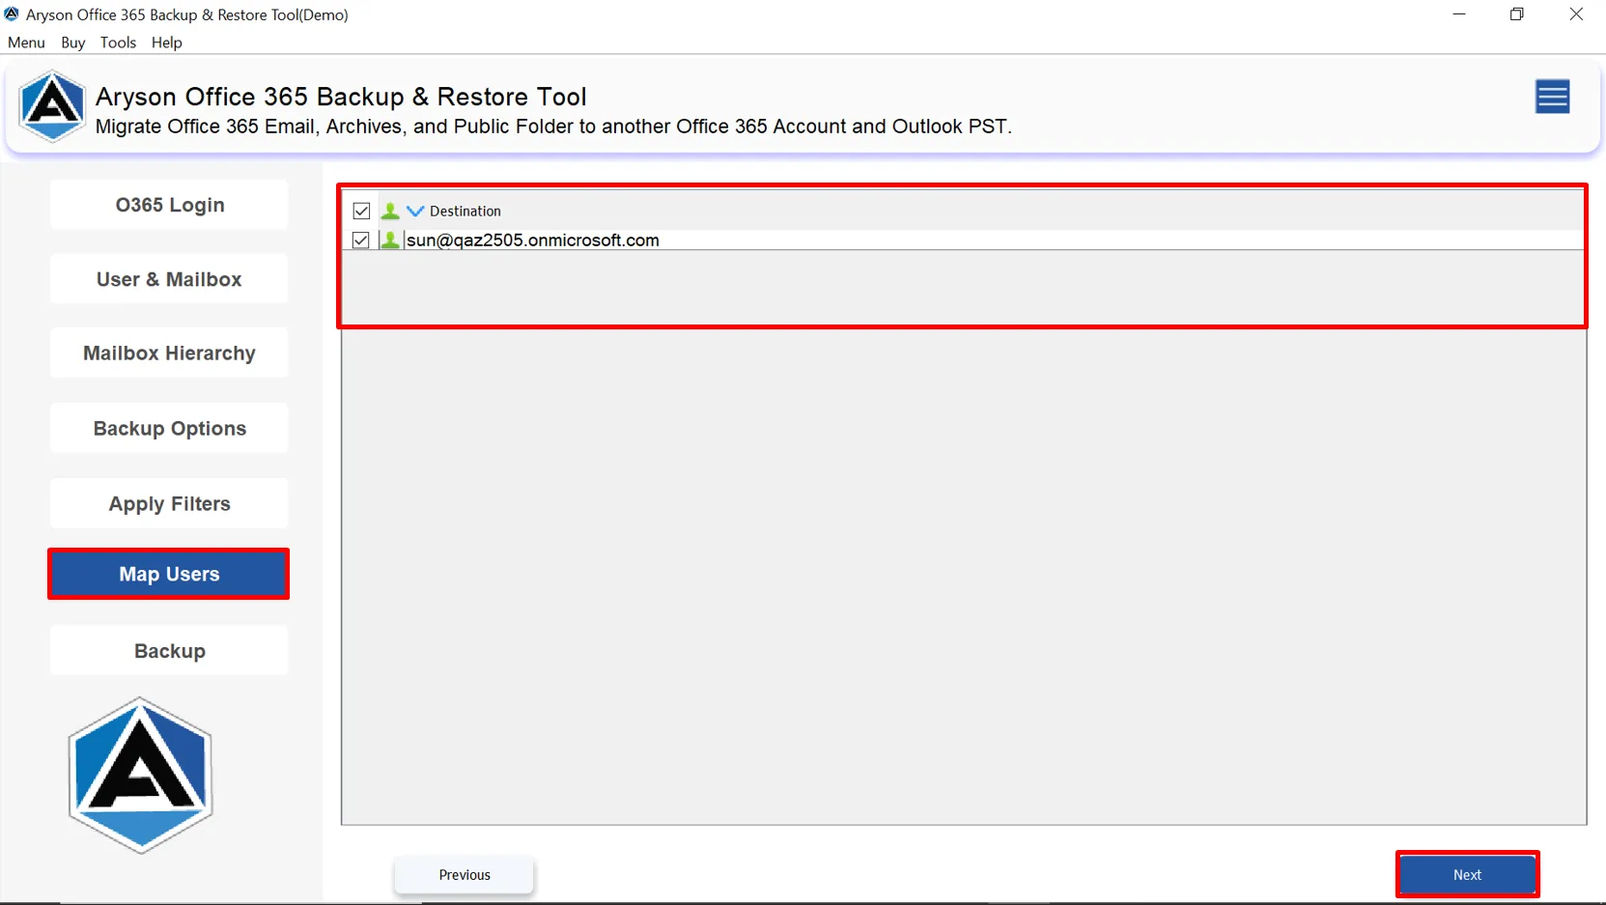The image size is (1606, 905).
Task: Uncheck the sun@qaz2505.onmicrosoft.com checkbox
Action: [361, 240]
